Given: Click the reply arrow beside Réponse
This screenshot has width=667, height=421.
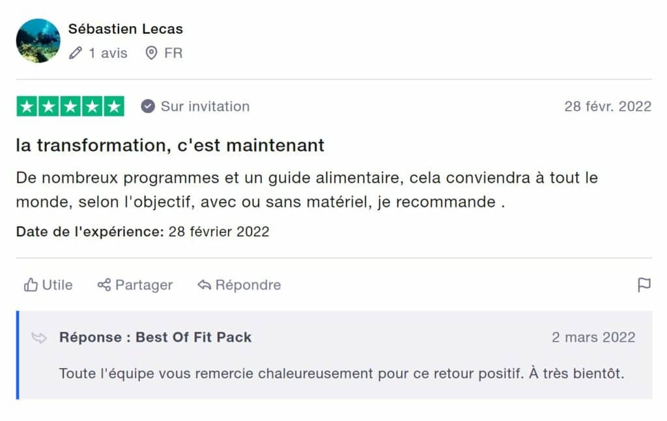Looking at the screenshot, I should 39,338.
